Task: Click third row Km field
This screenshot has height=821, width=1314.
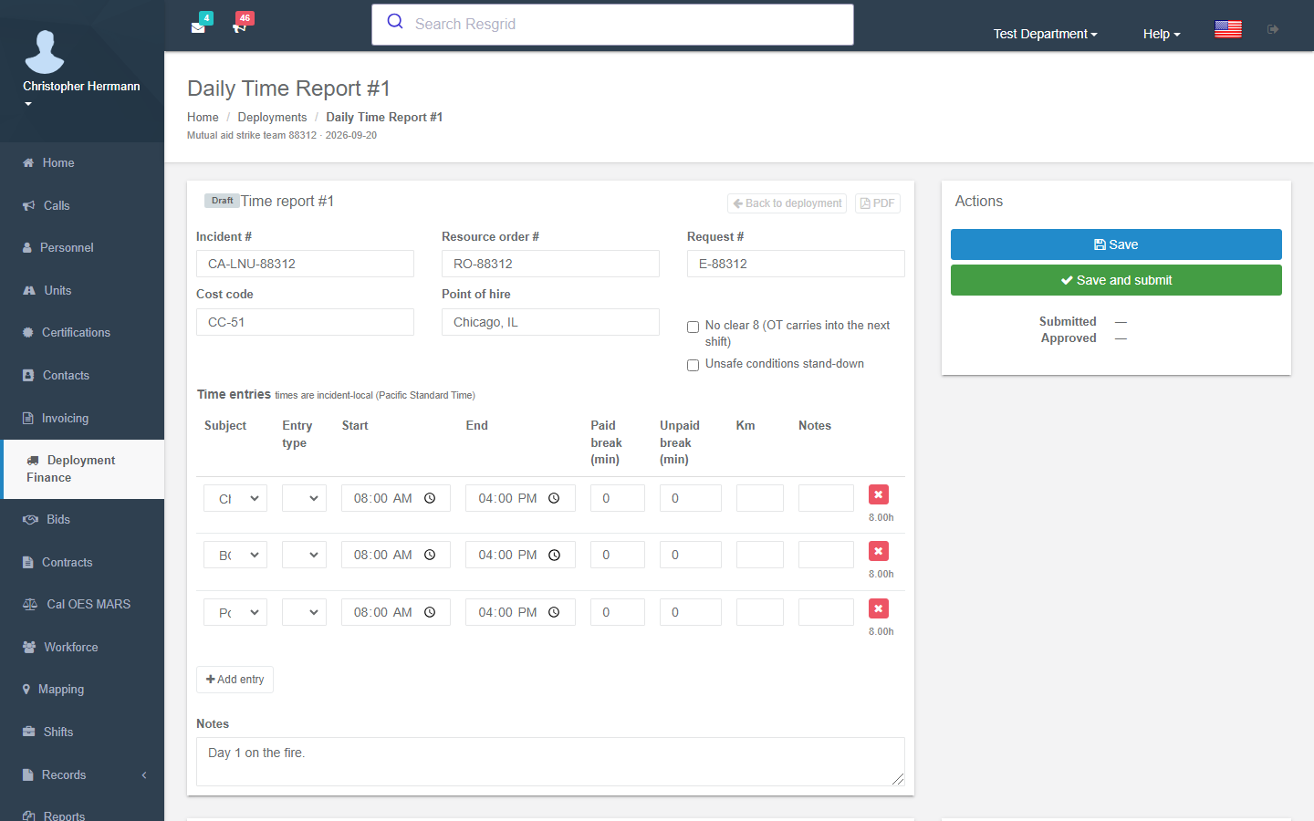Action: point(760,612)
